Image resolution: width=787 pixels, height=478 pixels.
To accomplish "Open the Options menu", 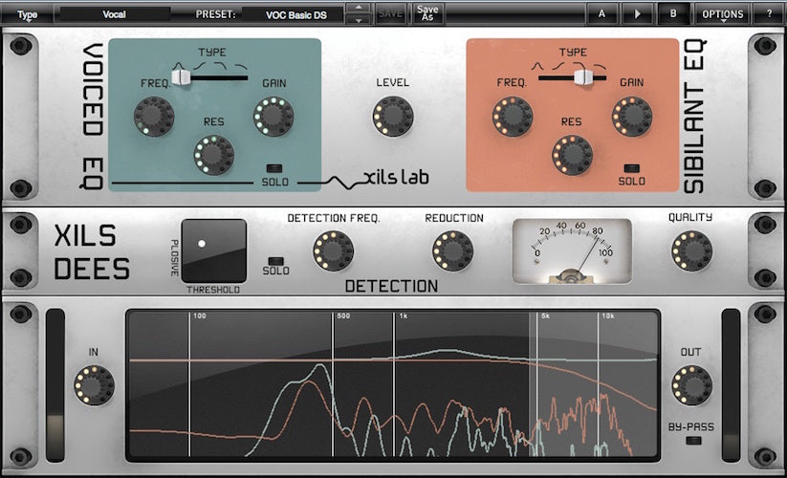I will point(722,14).
